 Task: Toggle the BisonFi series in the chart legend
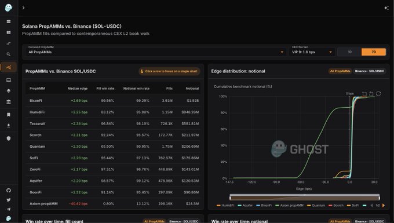(x=264, y=206)
